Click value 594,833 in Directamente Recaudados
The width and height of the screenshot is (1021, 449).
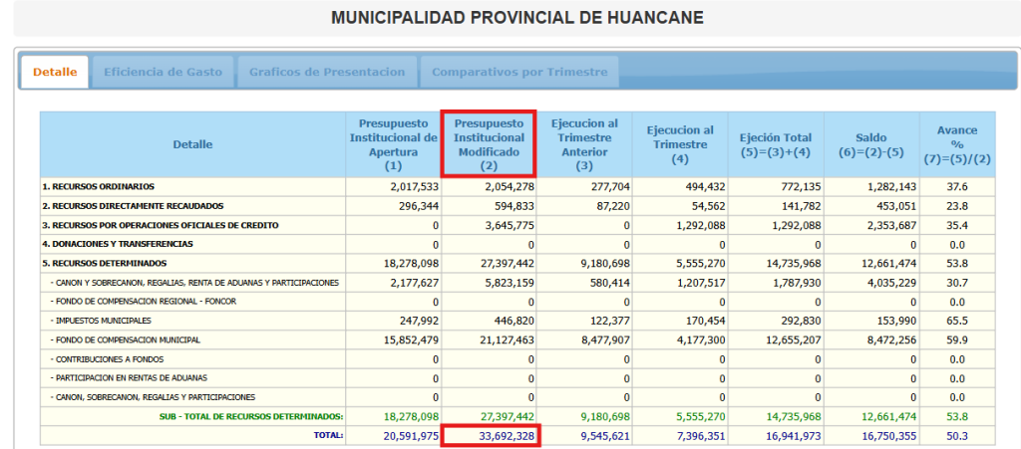pos(514,207)
